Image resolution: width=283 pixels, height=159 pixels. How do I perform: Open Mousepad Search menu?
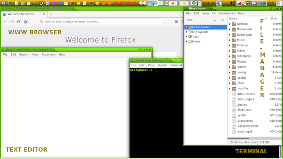coord(24,55)
